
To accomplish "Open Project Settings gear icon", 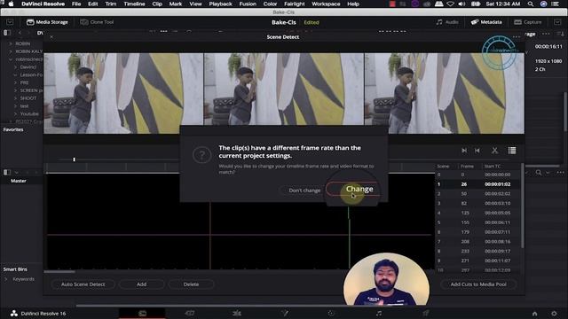I will (x=554, y=314).
